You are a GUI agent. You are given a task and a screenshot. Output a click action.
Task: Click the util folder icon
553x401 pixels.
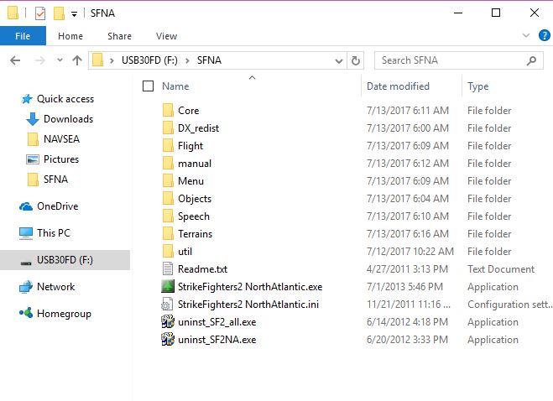tap(168, 251)
